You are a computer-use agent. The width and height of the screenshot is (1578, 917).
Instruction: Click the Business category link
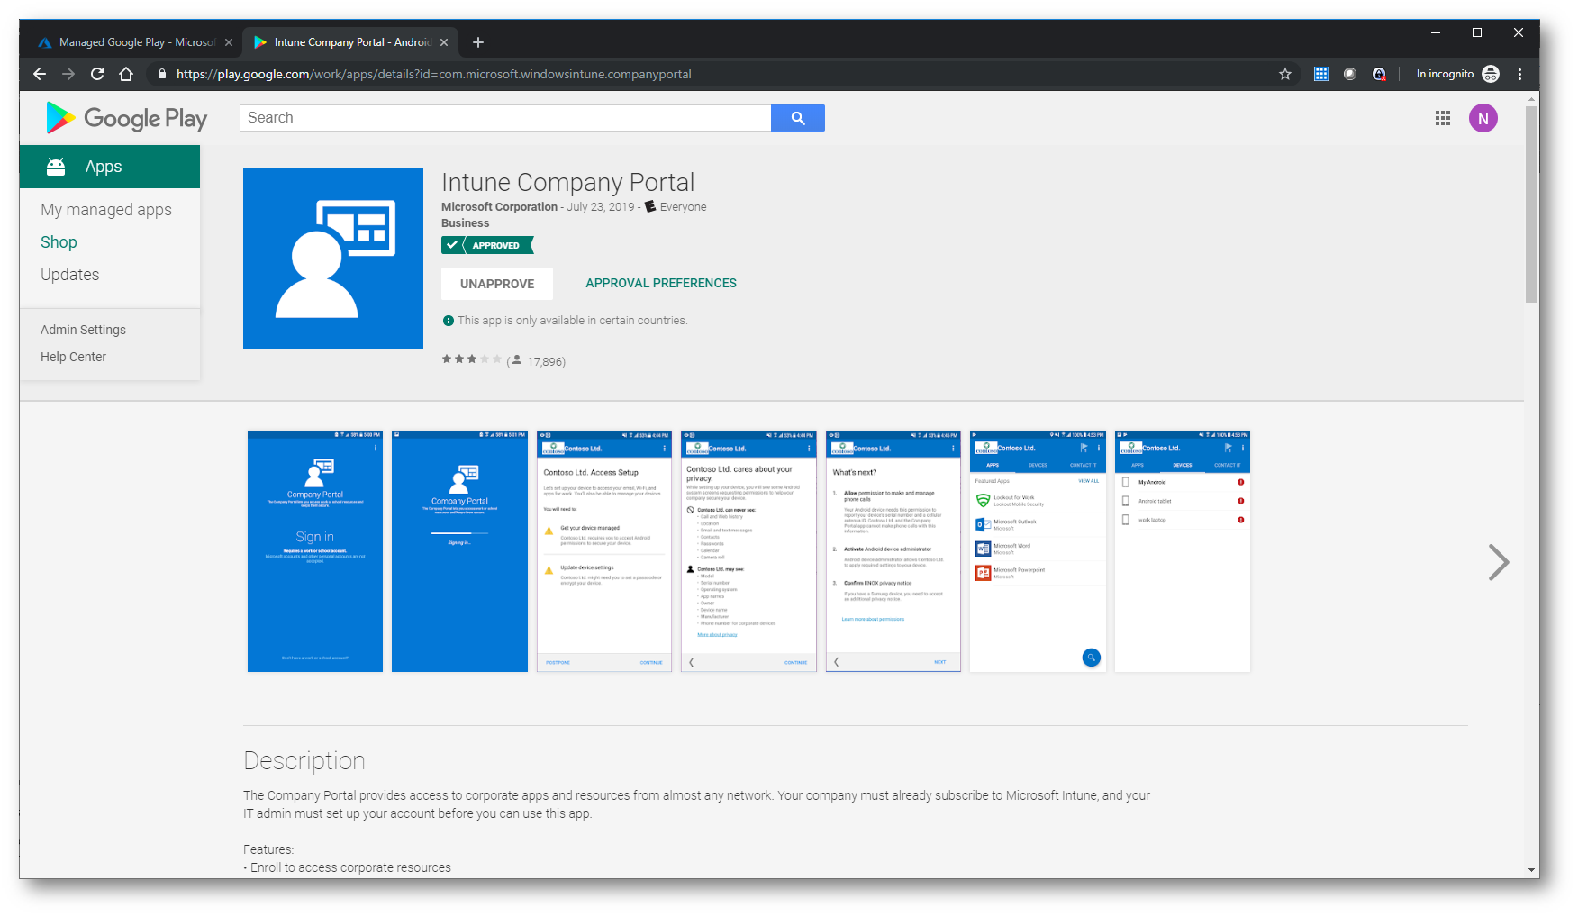pos(466,223)
